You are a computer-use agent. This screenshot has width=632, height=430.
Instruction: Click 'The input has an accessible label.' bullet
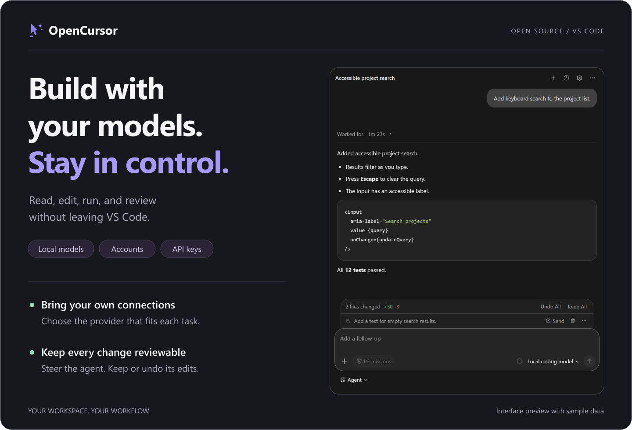388,191
